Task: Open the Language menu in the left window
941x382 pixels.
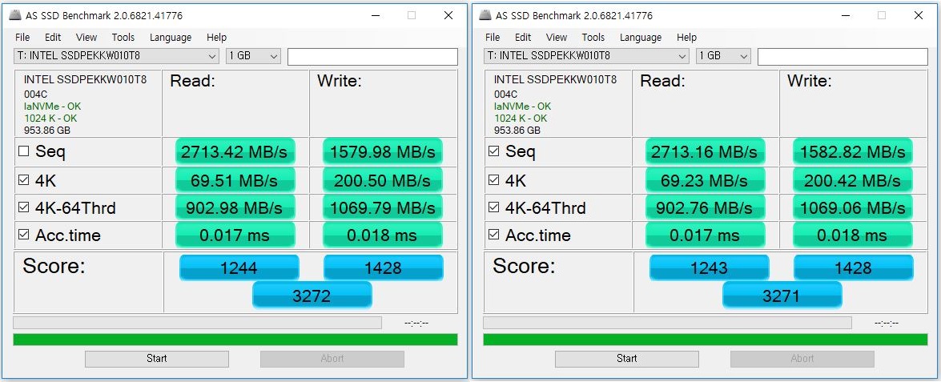Action: (x=171, y=37)
